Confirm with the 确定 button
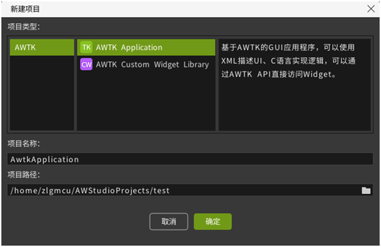 point(212,221)
